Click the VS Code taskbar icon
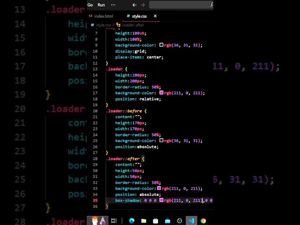Screen dimensions: 300x225 [191, 221]
